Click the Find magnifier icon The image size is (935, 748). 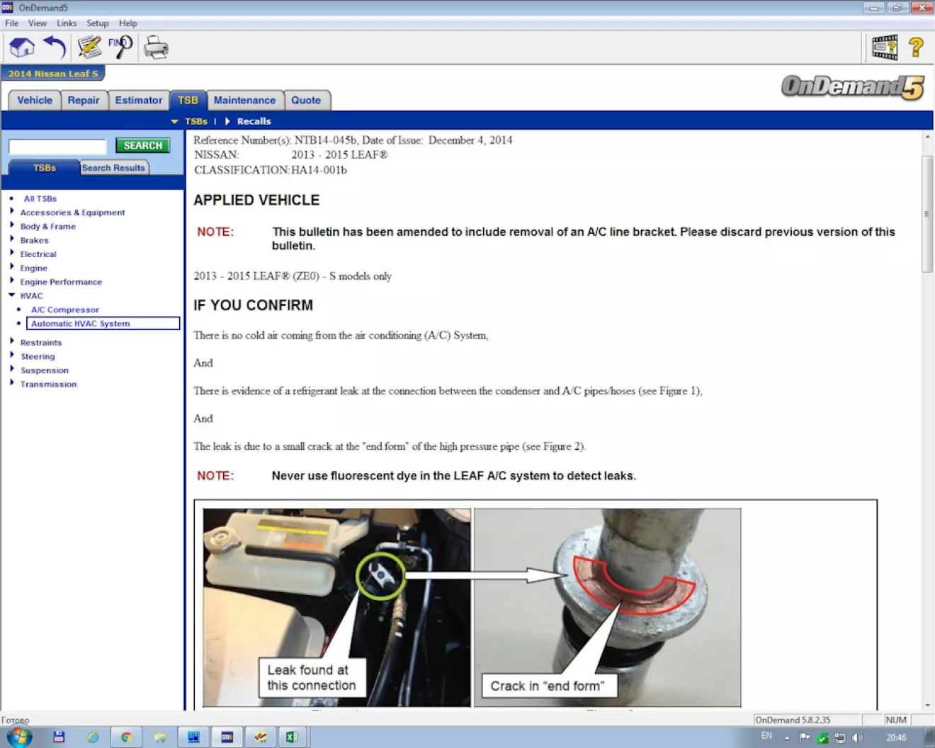(120, 48)
